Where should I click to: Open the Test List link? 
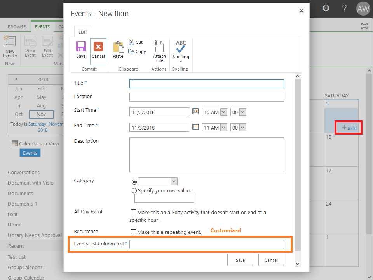(17, 257)
